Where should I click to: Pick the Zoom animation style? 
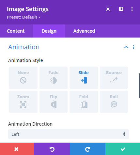point(23,102)
